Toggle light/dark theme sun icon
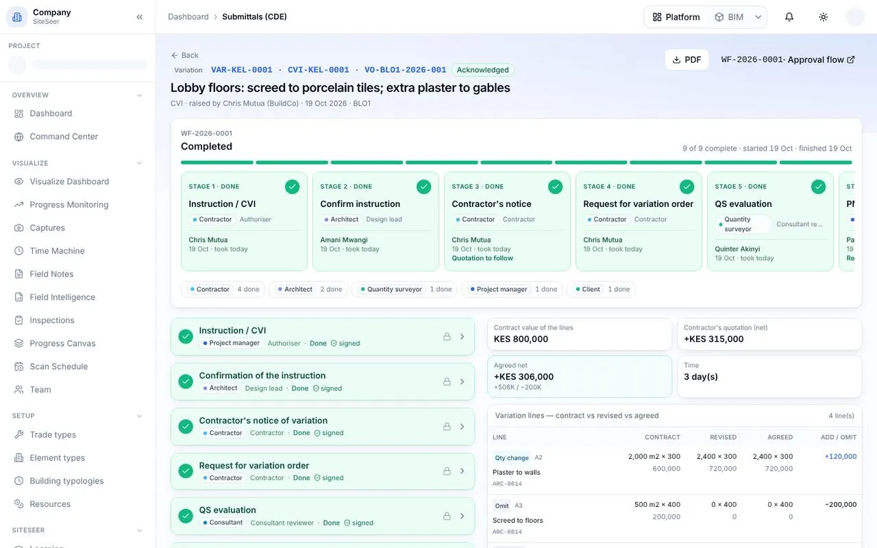The width and height of the screenshot is (877, 548). point(824,17)
